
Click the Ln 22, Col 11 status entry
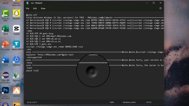(x=32, y=102)
